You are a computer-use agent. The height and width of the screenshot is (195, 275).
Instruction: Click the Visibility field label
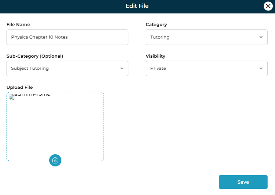point(155,56)
